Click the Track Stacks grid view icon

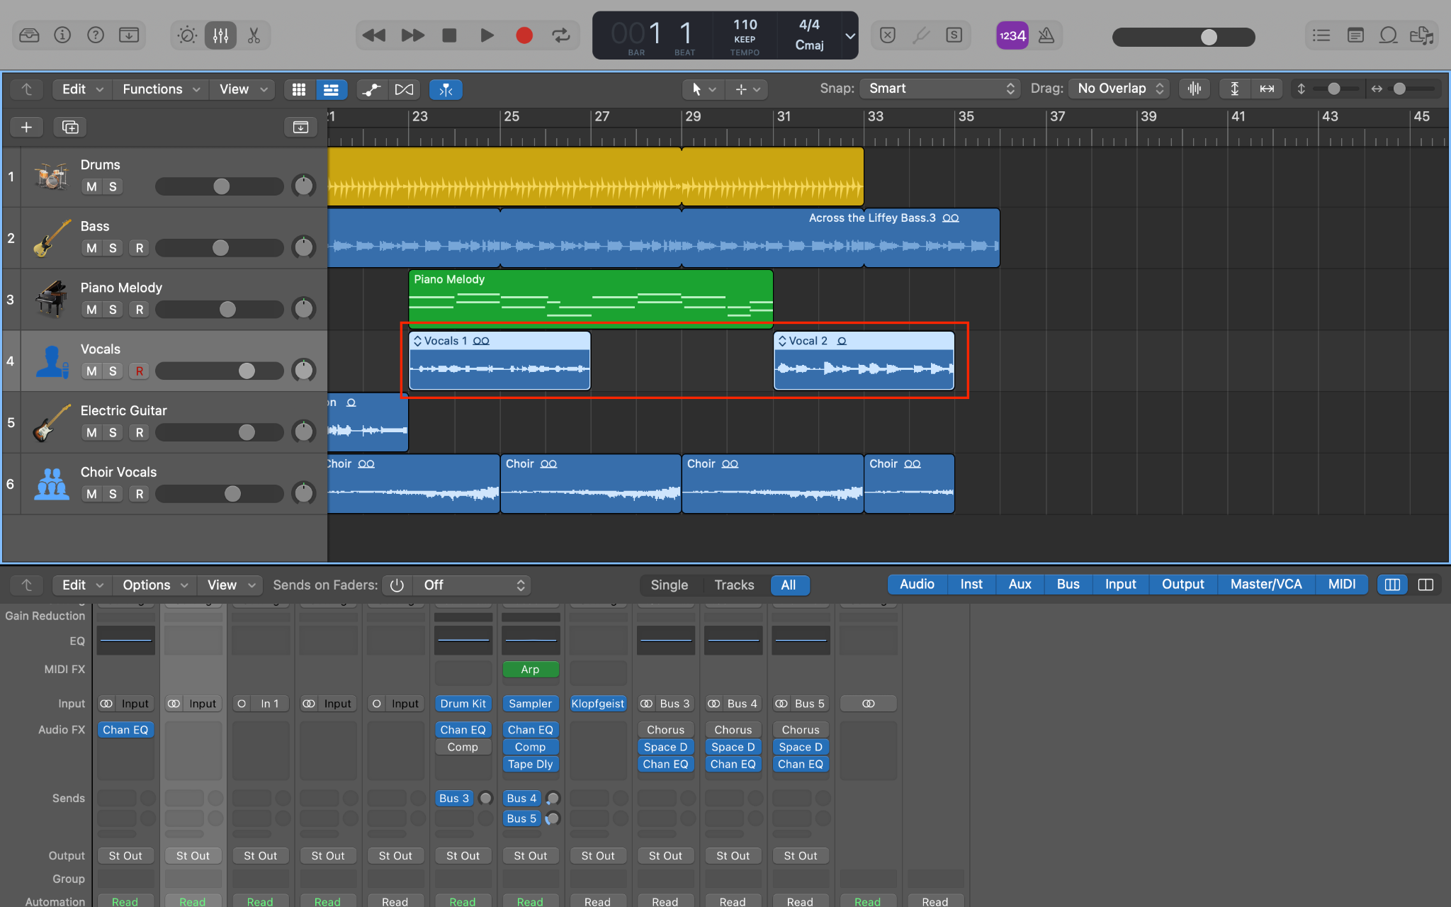click(298, 89)
